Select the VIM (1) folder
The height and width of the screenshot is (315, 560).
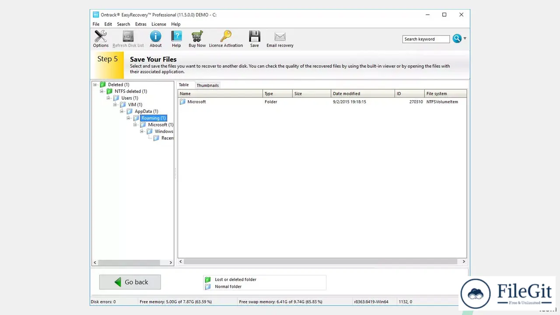135,105
